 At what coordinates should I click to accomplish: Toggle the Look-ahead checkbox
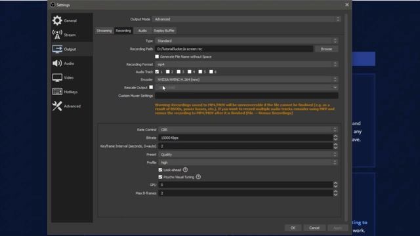coord(160,170)
